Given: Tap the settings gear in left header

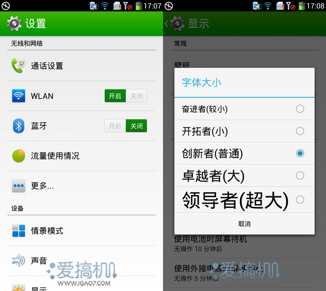Looking at the screenshot, I should 14,24.
